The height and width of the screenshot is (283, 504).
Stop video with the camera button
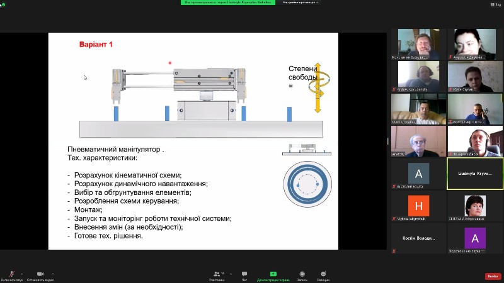point(40,274)
